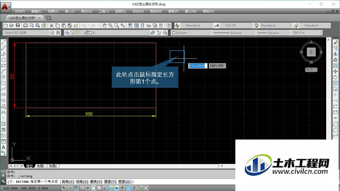Open the 标注(N) menu
340x191 pixels.
point(138,11)
